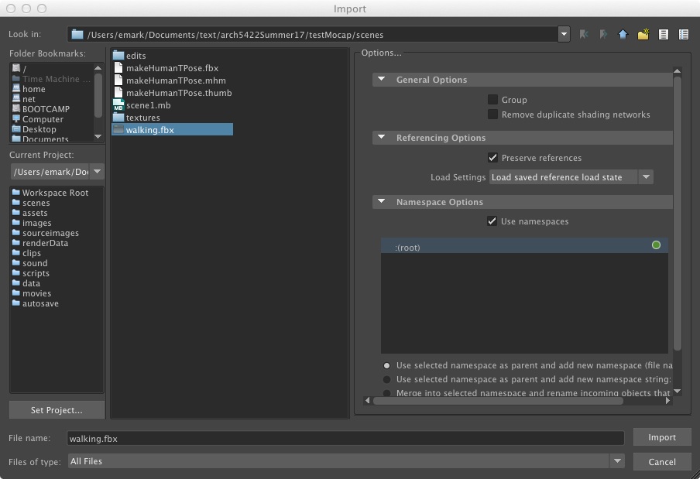Check Remove duplicate shading networks
This screenshot has height=479, width=700.
coord(493,114)
